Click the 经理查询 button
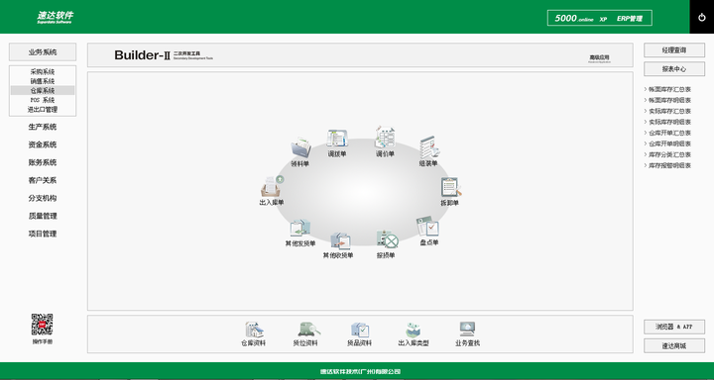Viewport: 714px width, 380px height. [x=674, y=50]
